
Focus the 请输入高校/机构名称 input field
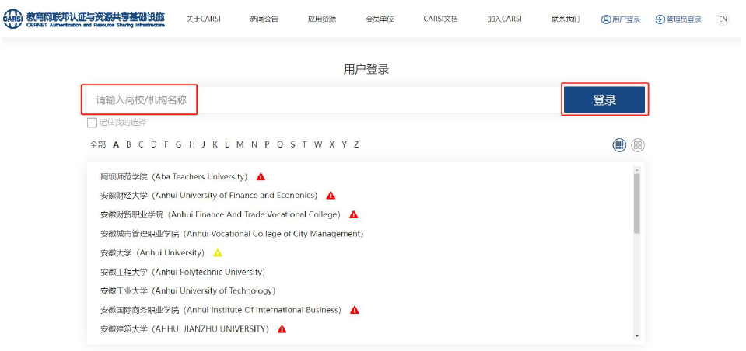tap(324, 99)
